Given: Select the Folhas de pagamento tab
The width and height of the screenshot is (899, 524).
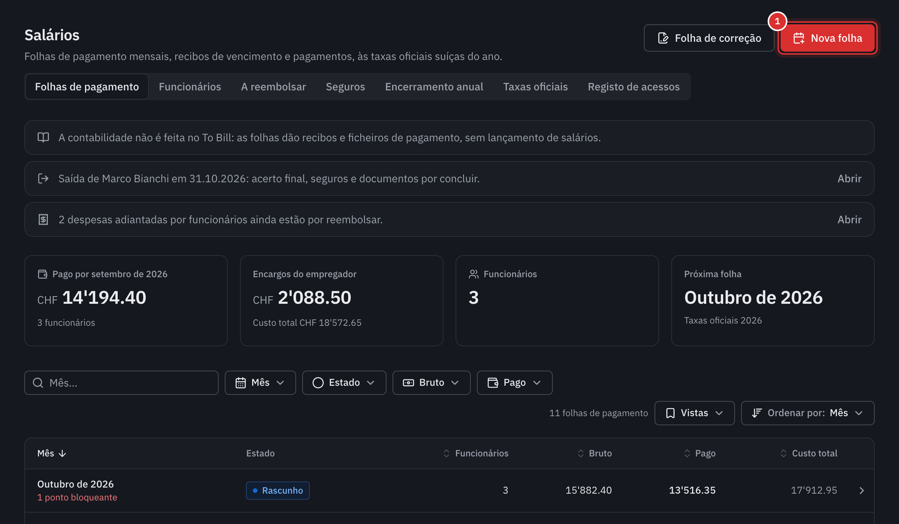Looking at the screenshot, I should point(87,87).
